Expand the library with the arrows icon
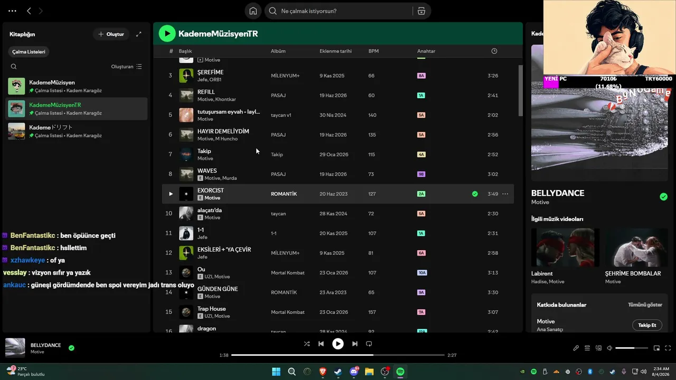This screenshot has height=380, width=676. pyautogui.click(x=139, y=34)
